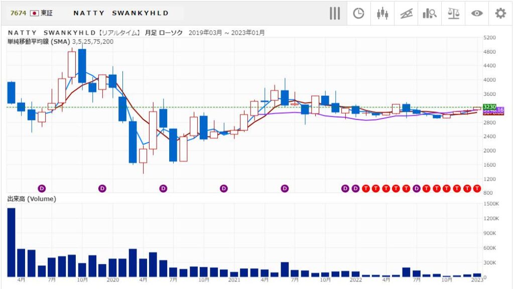Open the gear settings icon

[500, 14]
